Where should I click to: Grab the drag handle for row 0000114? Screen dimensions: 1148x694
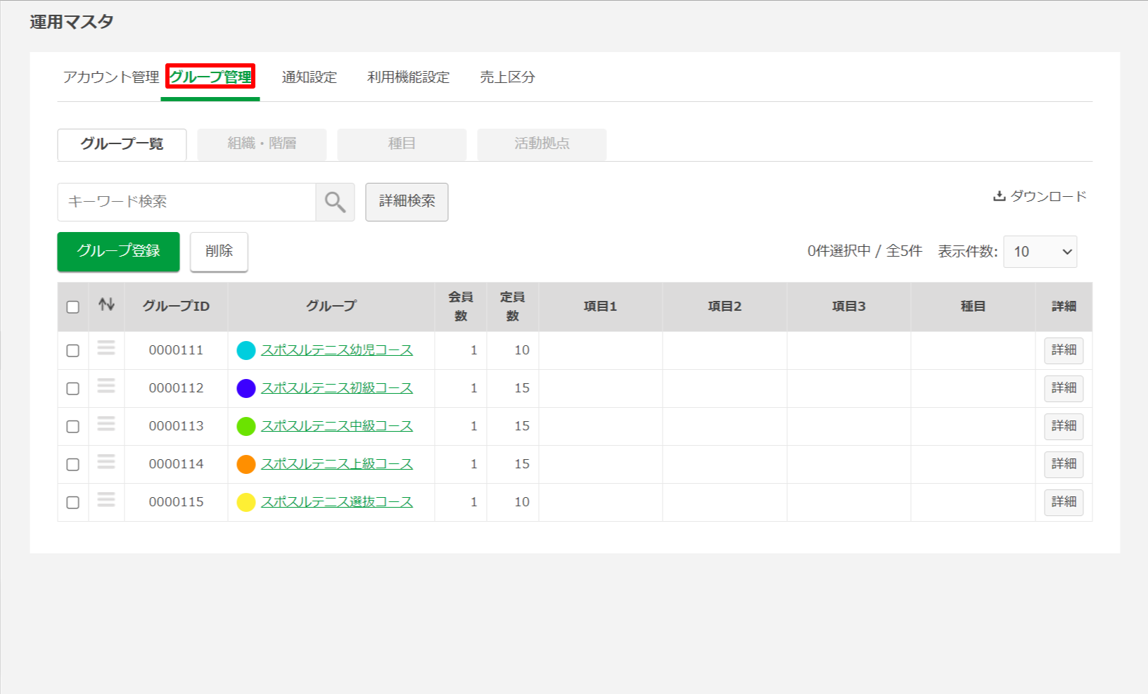click(x=106, y=461)
